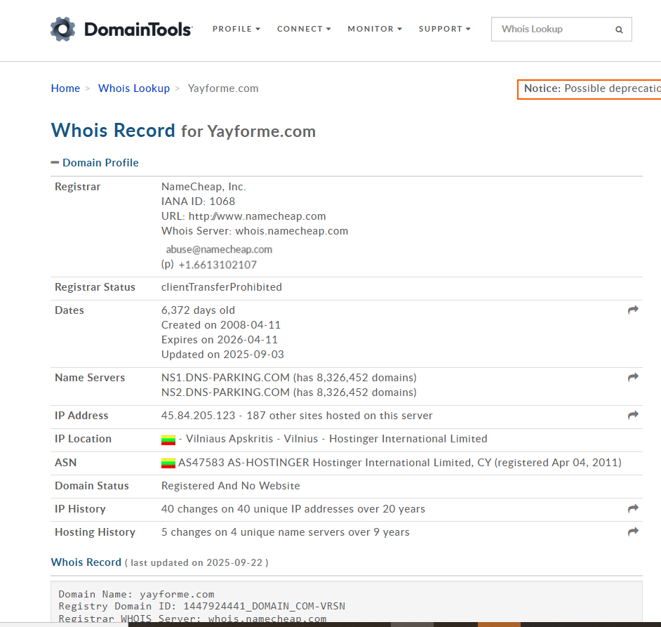Go to the Home breadcrumb link
This screenshot has width=661, height=627.
(x=65, y=88)
